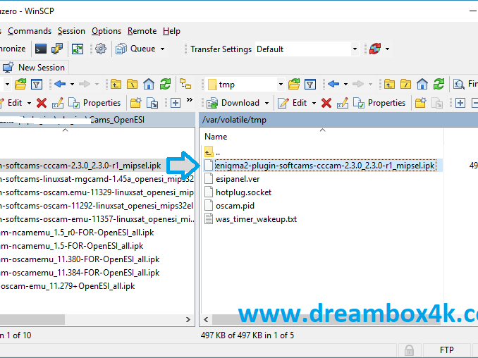Screen dimensions: 478x358
Task: Open the parent folder '..' entry
Action: [212, 152]
